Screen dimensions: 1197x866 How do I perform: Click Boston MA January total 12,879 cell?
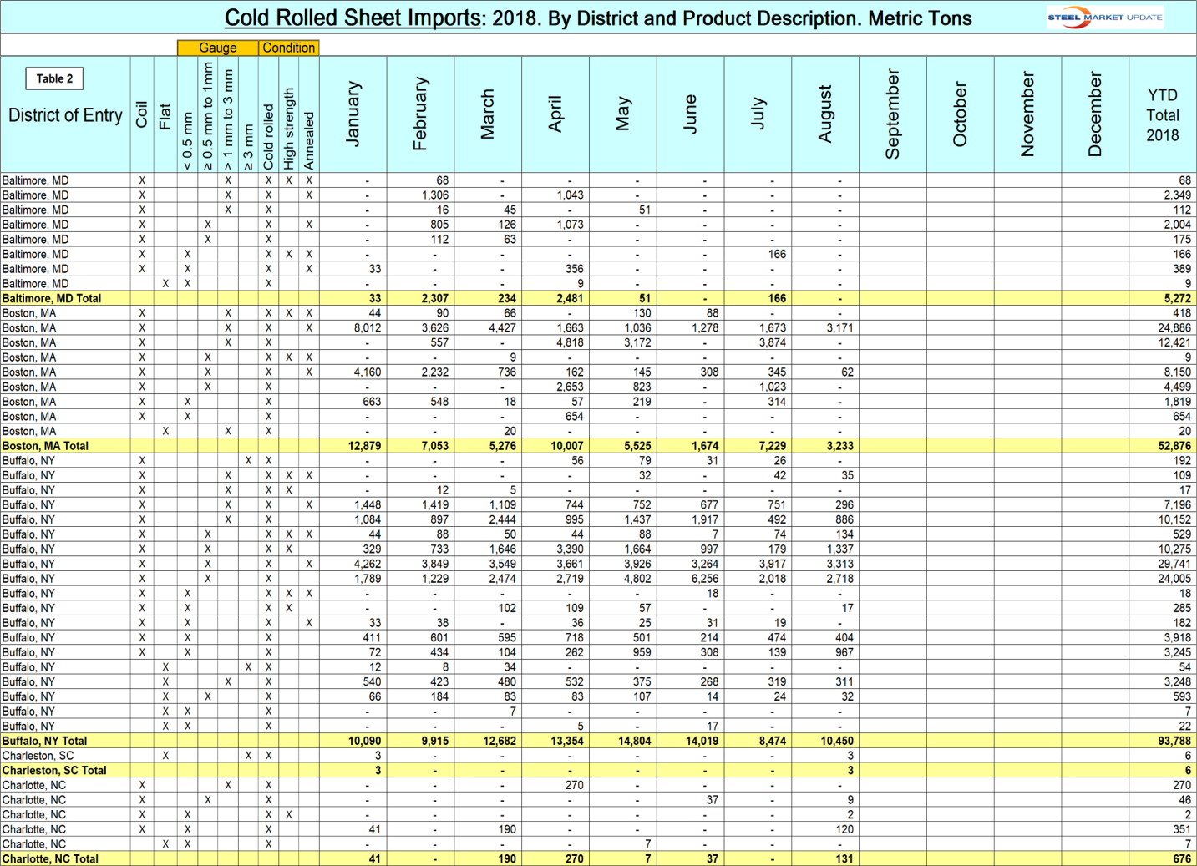(364, 446)
